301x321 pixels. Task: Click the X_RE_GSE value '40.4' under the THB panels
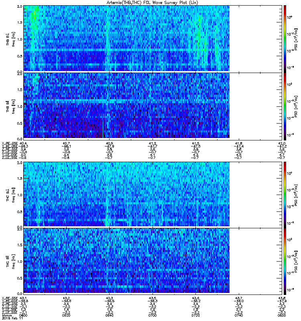(23, 144)
